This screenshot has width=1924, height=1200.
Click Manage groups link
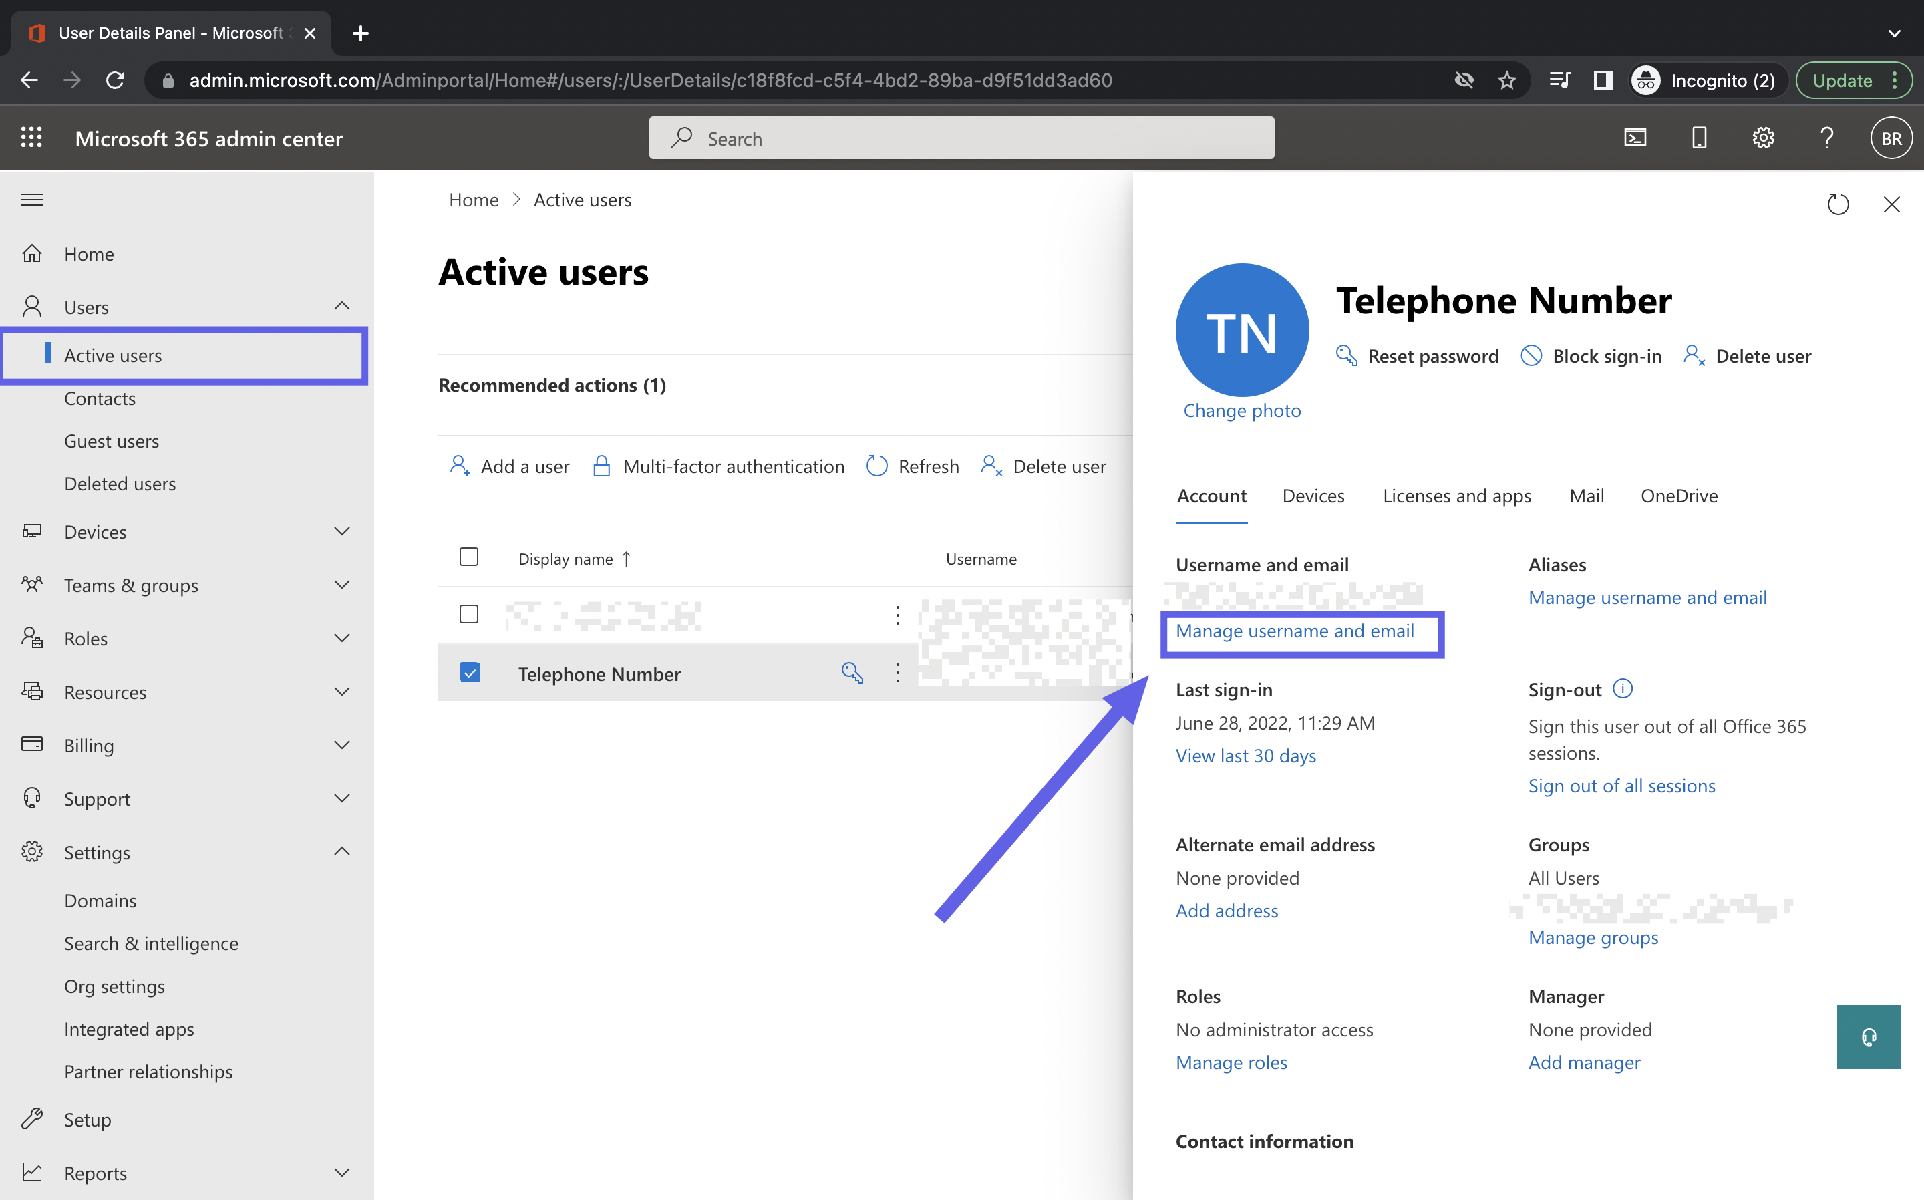(x=1593, y=938)
